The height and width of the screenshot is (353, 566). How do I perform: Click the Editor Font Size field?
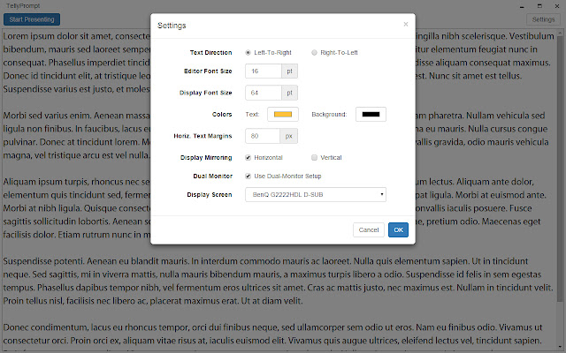pyautogui.click(x=264, y=71)
